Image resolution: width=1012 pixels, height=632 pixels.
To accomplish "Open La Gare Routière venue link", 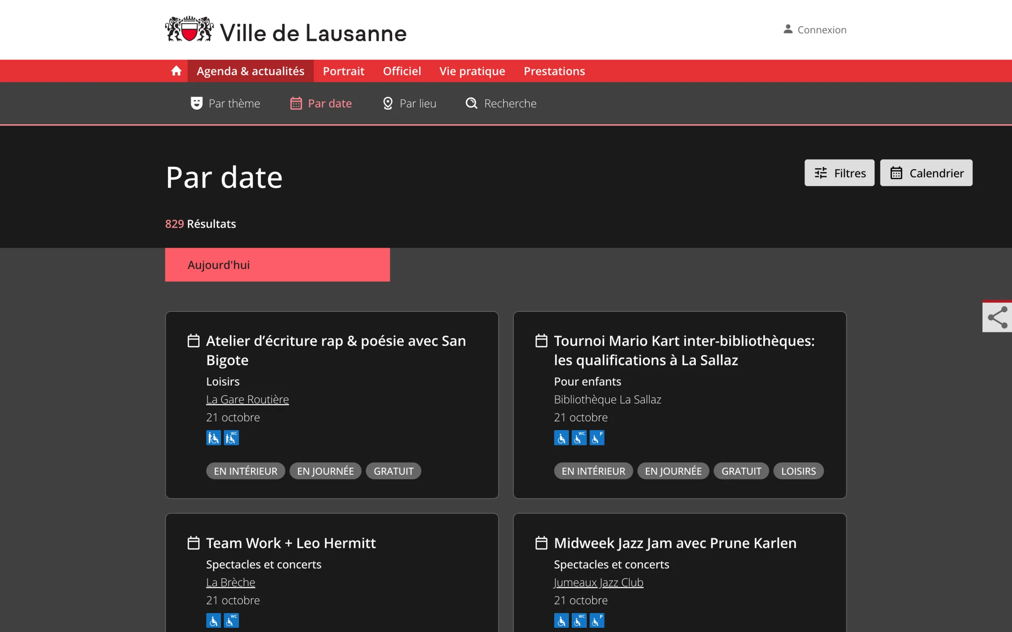I will click(248, 399).
